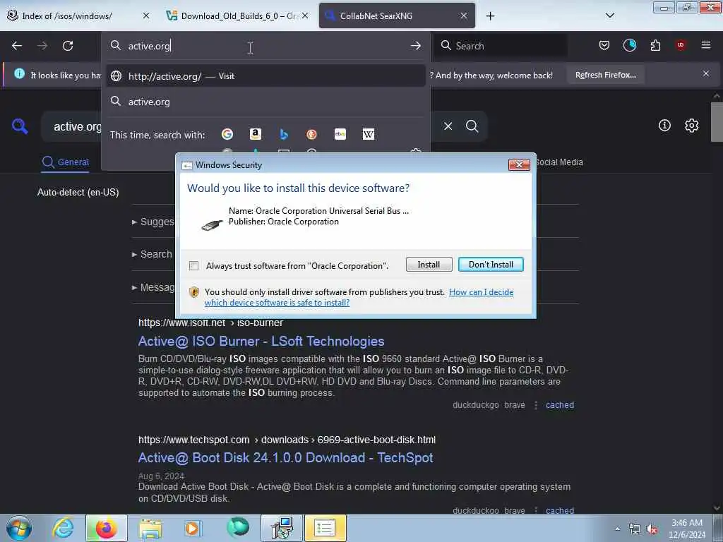The image size is (723, 542).
Task: Open the yellow list app in taskbar
Action: coord(325,528)
